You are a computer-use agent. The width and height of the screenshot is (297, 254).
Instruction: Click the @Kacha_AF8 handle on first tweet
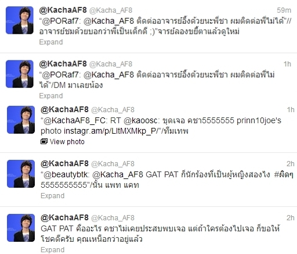pos(111,10)
